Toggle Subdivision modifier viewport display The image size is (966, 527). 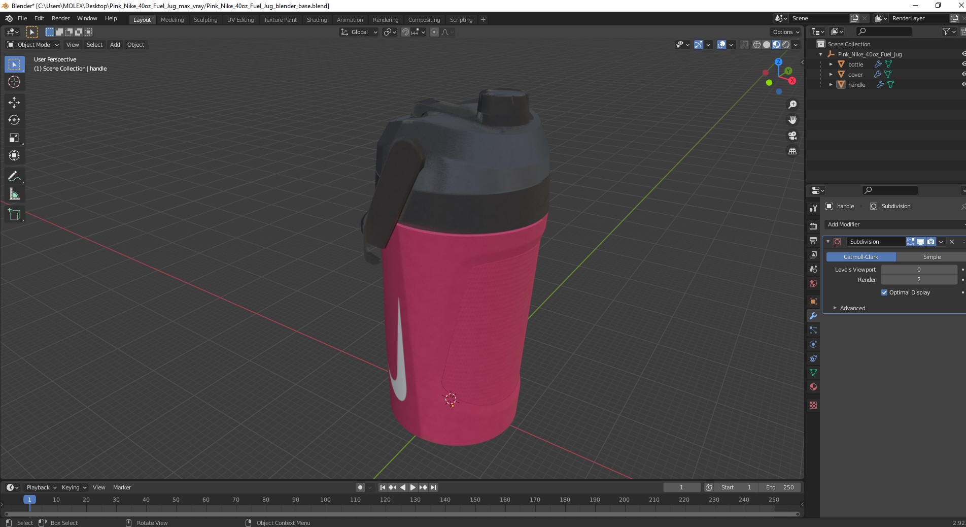point(920,242)
